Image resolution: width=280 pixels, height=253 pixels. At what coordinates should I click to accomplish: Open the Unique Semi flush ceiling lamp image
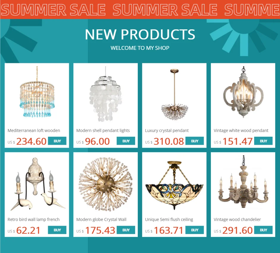pyautogui.click(x=175, y=185)
